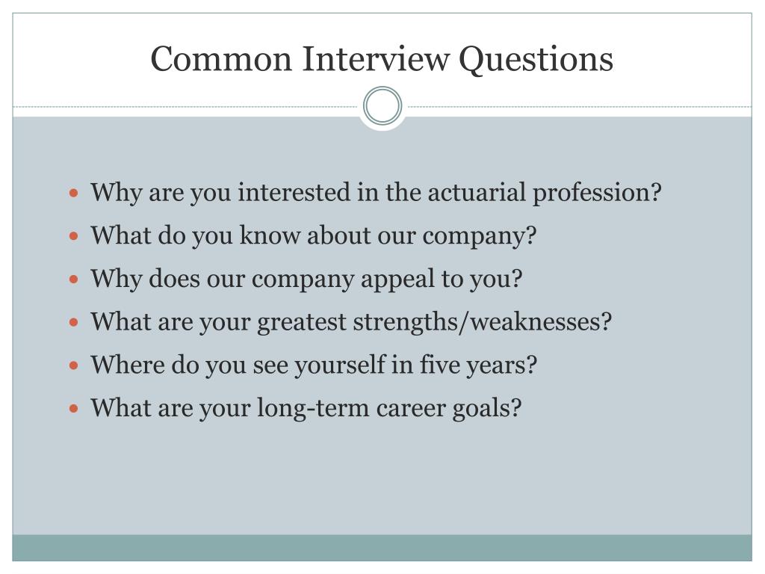Click "What are your long-term career goals?"
The image size is (765, 574).
[x=306, y=410]
